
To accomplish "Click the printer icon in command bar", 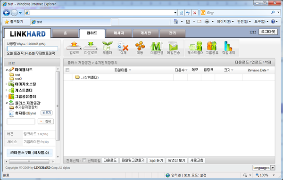I will (x=207, y=22).
